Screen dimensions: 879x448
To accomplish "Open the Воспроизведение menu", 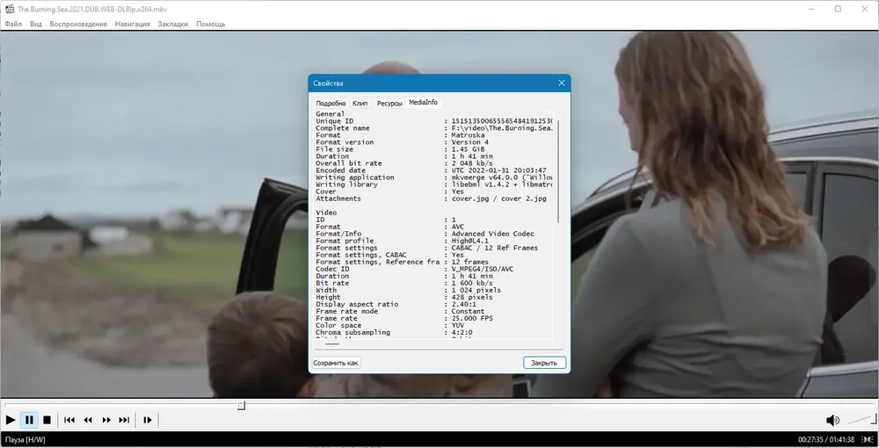I will click(x=78, y=24).
